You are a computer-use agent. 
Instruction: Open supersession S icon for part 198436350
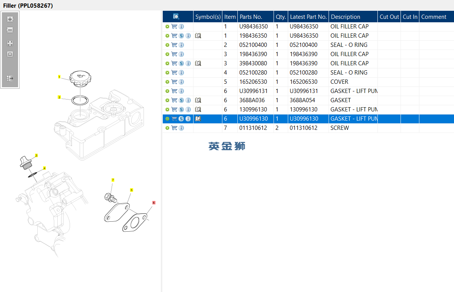(x=181, y=36)
